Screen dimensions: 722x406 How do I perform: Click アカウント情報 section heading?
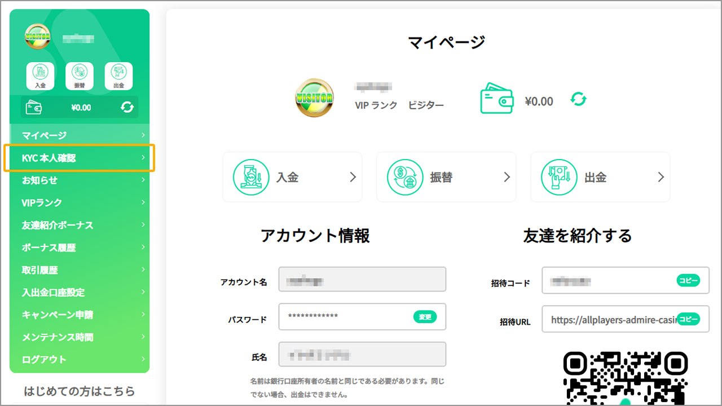[x=315, y=235]
